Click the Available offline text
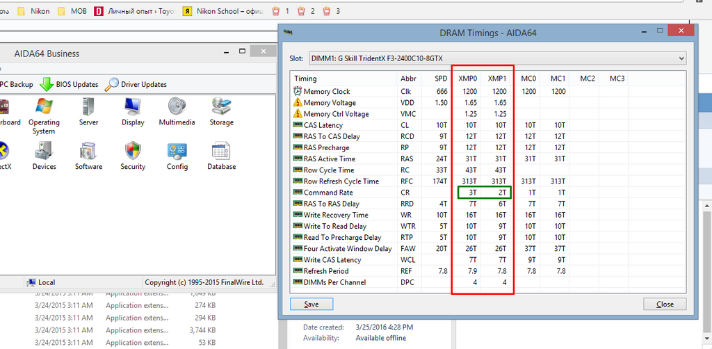 [380, 338]
